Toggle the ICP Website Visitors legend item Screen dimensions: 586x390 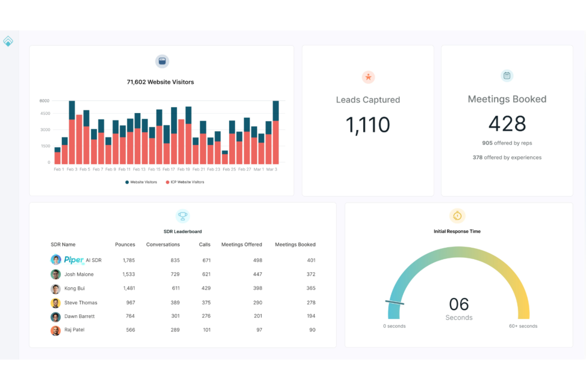(x=185, y=182)
